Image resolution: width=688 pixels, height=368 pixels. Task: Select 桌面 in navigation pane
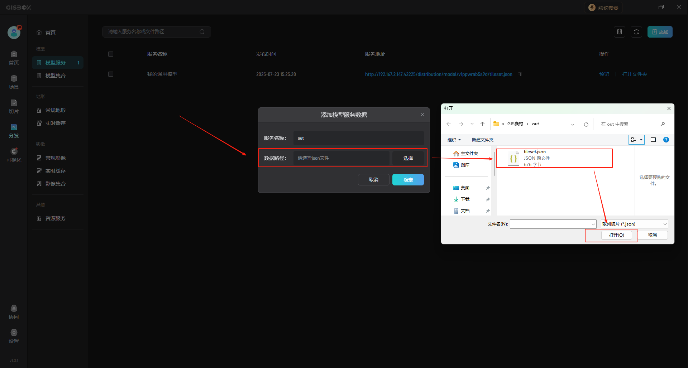coord(462,188)
